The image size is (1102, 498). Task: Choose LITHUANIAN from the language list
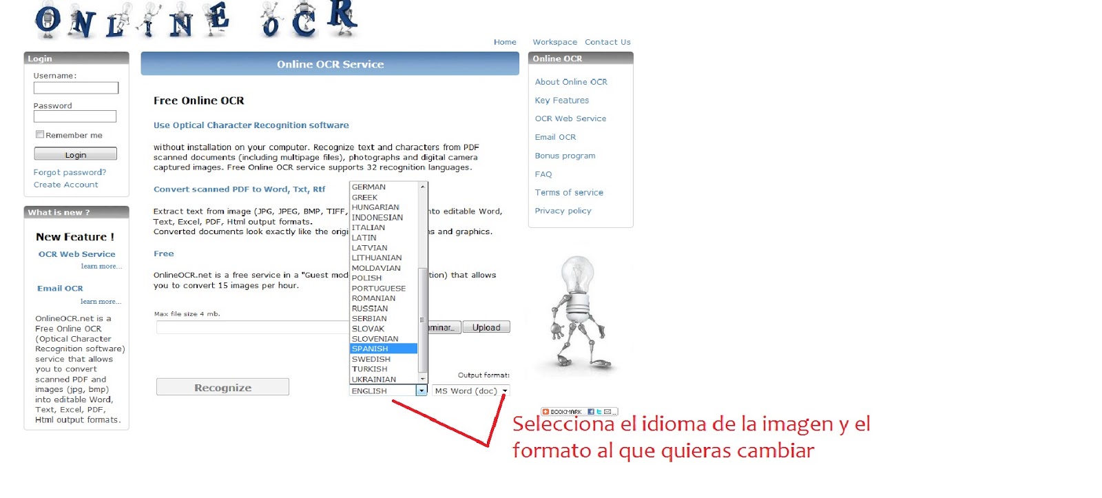pyautogui.click(x=384, y=258)
